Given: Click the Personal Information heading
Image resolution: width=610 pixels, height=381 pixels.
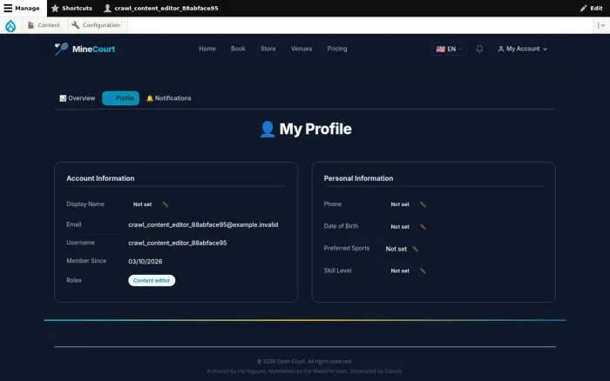Looking at the screenshot, I should [358, 178].
